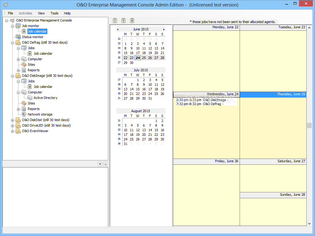Open the Tools menu
This screenshot has width=315, height=236.
[x=54, y=13]
